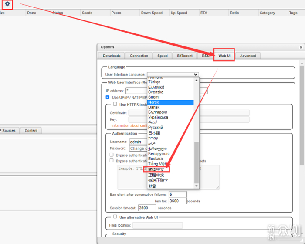
Task: Click the Password change field
Action: (x=138, y=148)
